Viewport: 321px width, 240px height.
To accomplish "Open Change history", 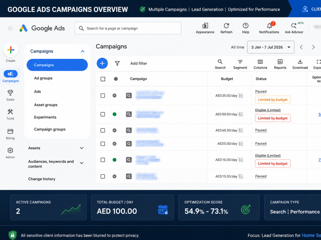I will [x=41, y=179].
